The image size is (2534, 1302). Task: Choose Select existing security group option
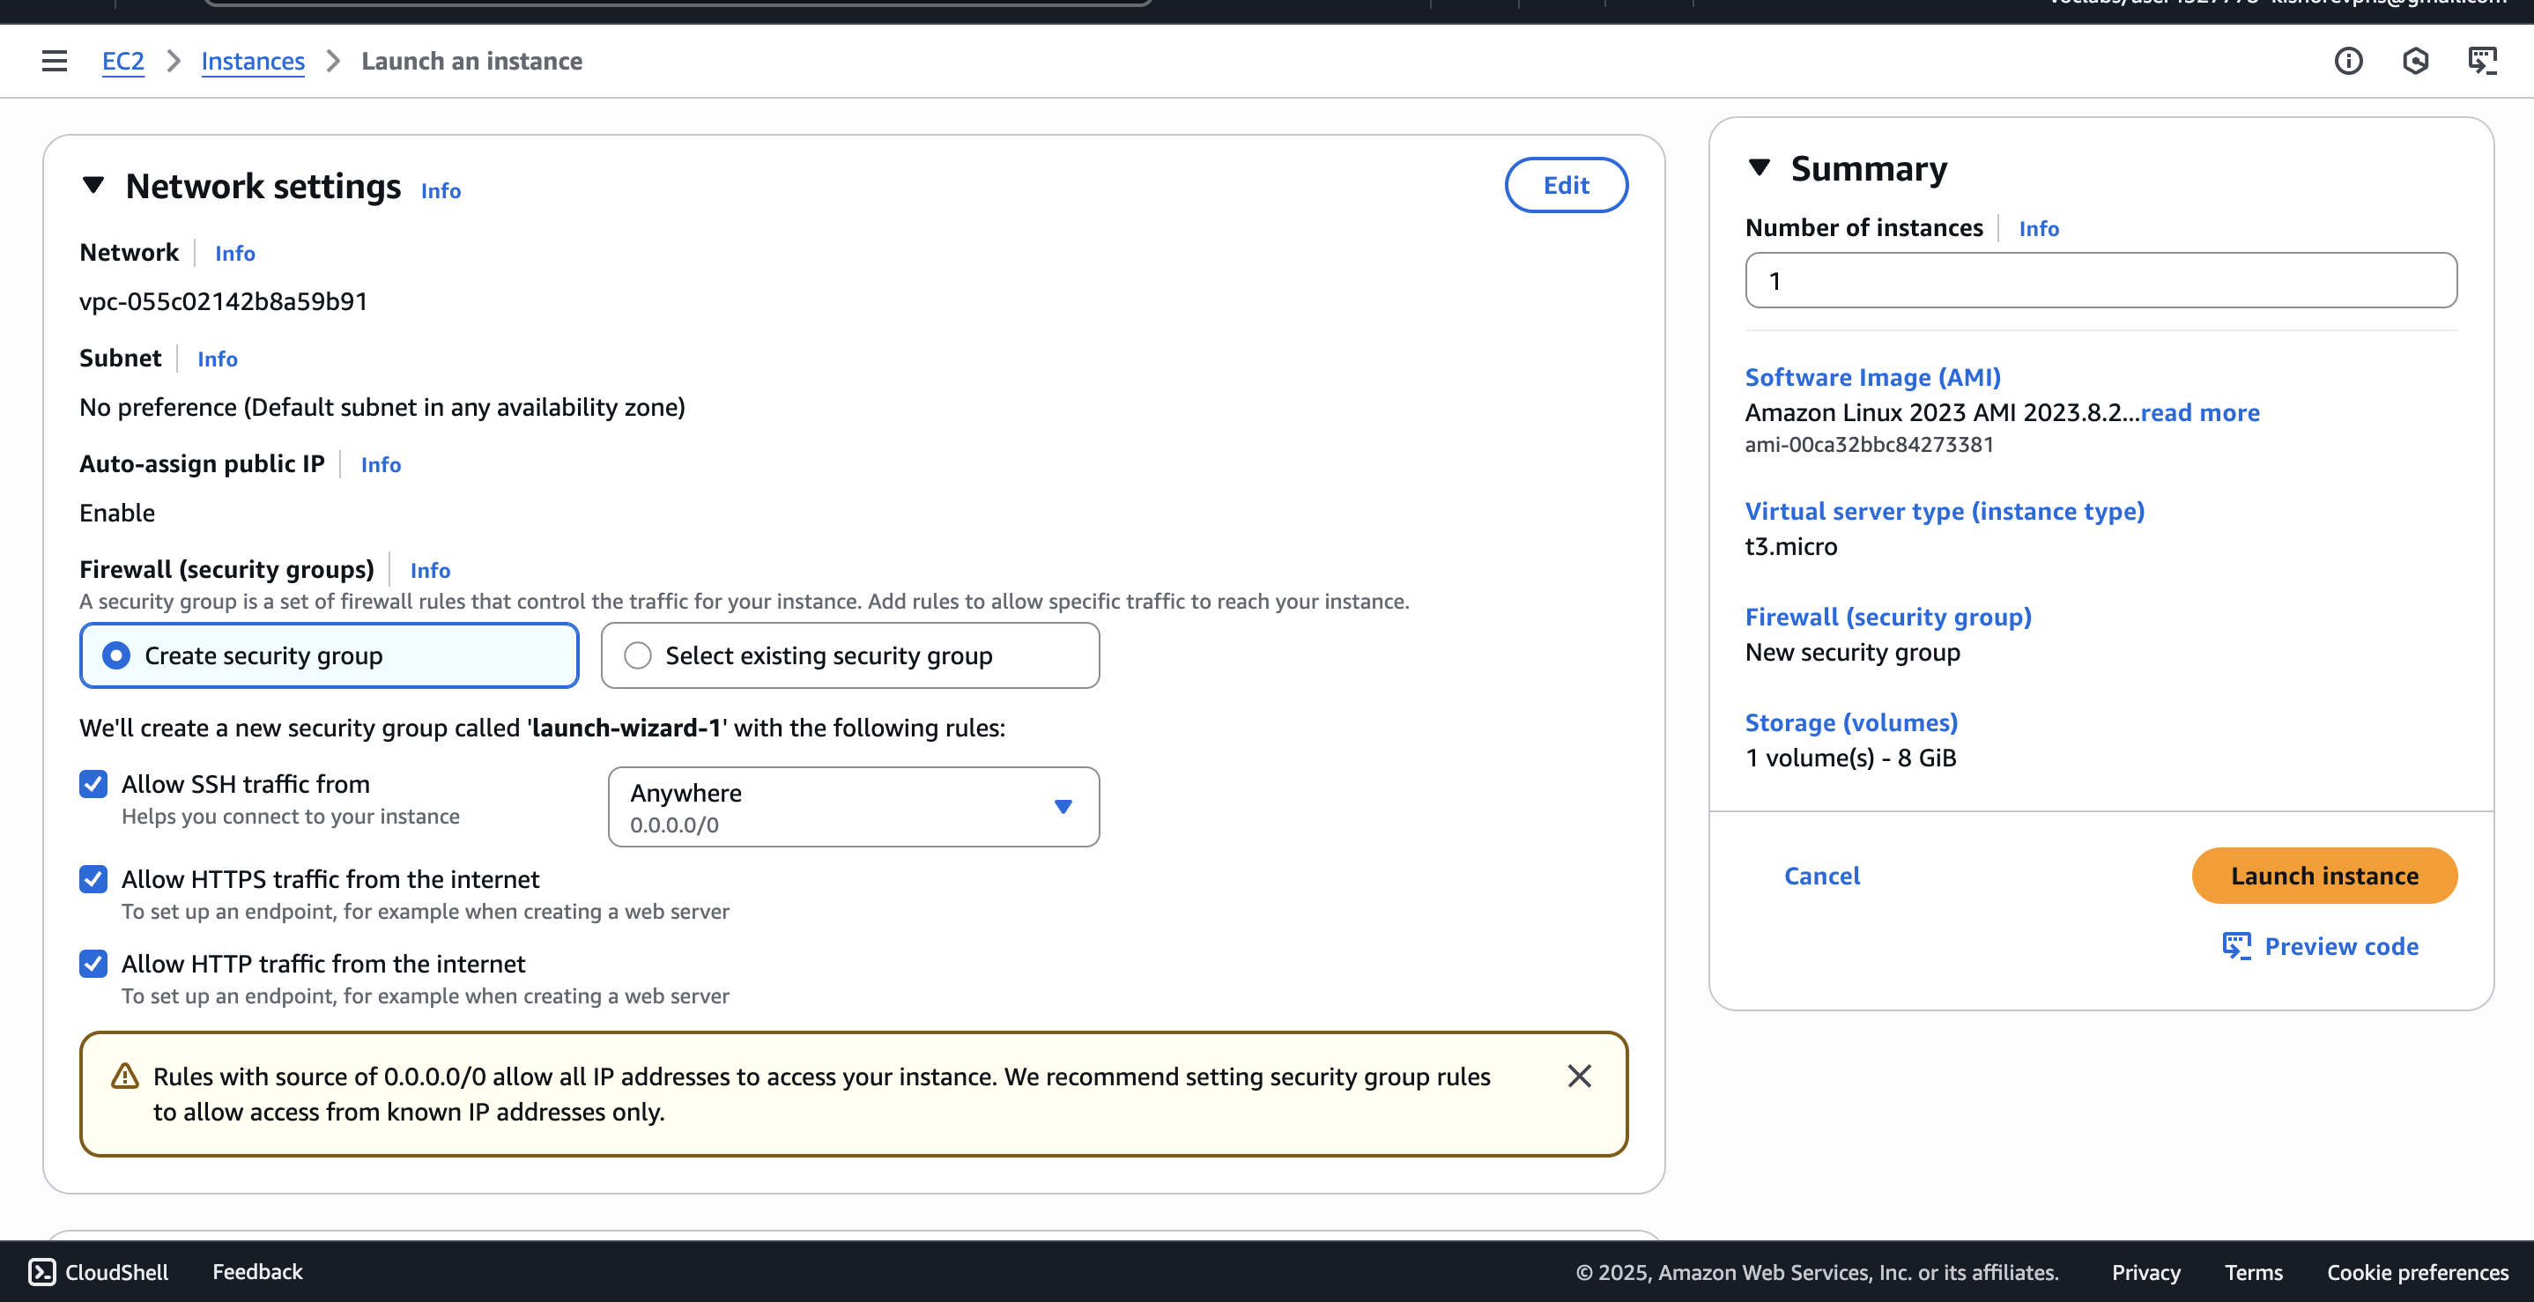pyautogui.click(x=637, y=655)
